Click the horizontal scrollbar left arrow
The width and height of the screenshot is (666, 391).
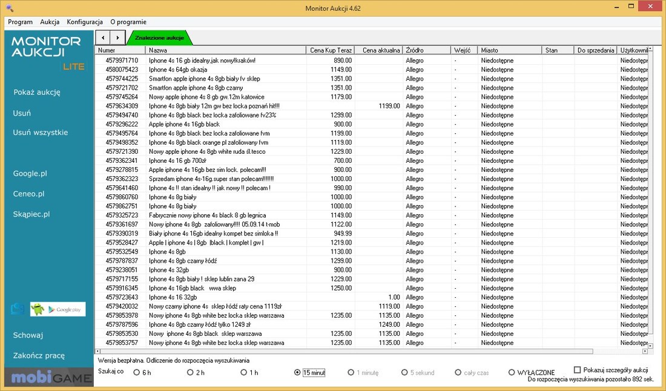pyautogui.click(x=97, y=351)
